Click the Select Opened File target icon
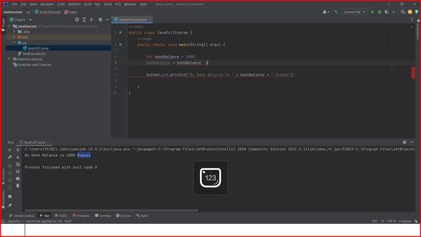421x237 pixels. click(x=77, y=20)
